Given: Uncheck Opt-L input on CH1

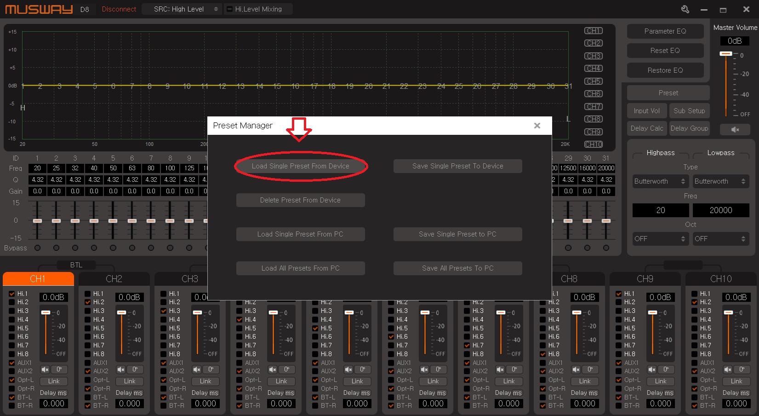Looking at the screenshot, I should (12, 380).
